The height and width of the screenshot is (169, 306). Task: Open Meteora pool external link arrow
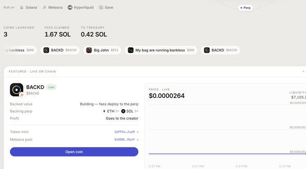pos(137,140)
